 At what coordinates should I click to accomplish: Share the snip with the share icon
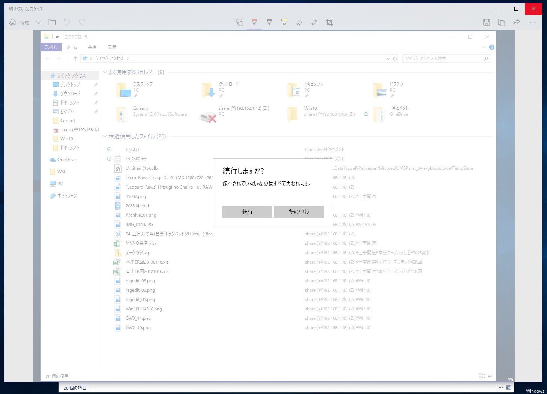click(517, 22)
